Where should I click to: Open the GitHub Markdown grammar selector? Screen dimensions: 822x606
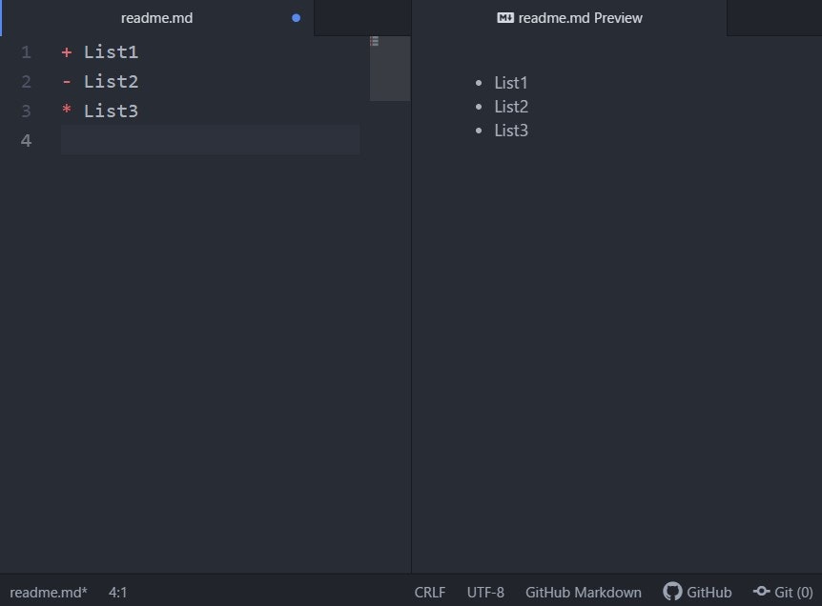(584, 593)
